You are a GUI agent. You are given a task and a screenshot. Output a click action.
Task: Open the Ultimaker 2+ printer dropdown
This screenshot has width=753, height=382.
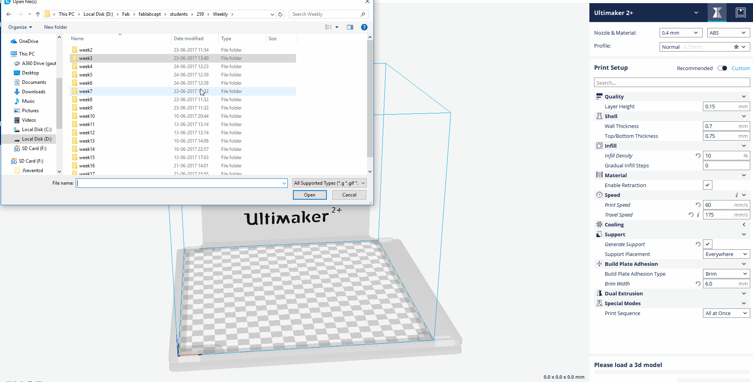(647, 13)
